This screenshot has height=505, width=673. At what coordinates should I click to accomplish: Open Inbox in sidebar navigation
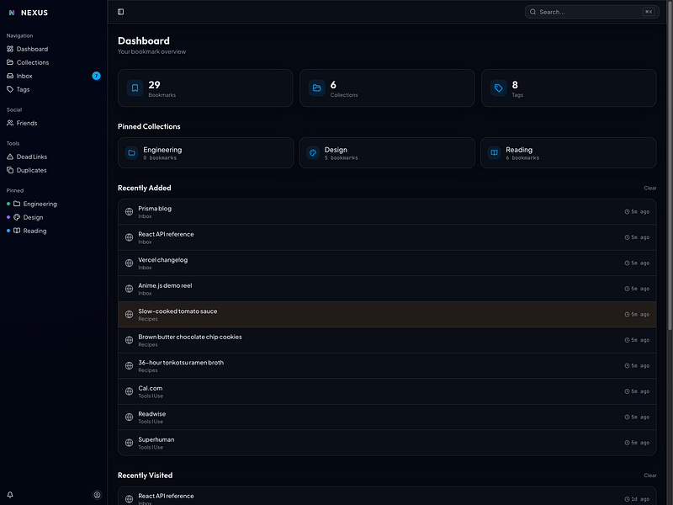53,76
